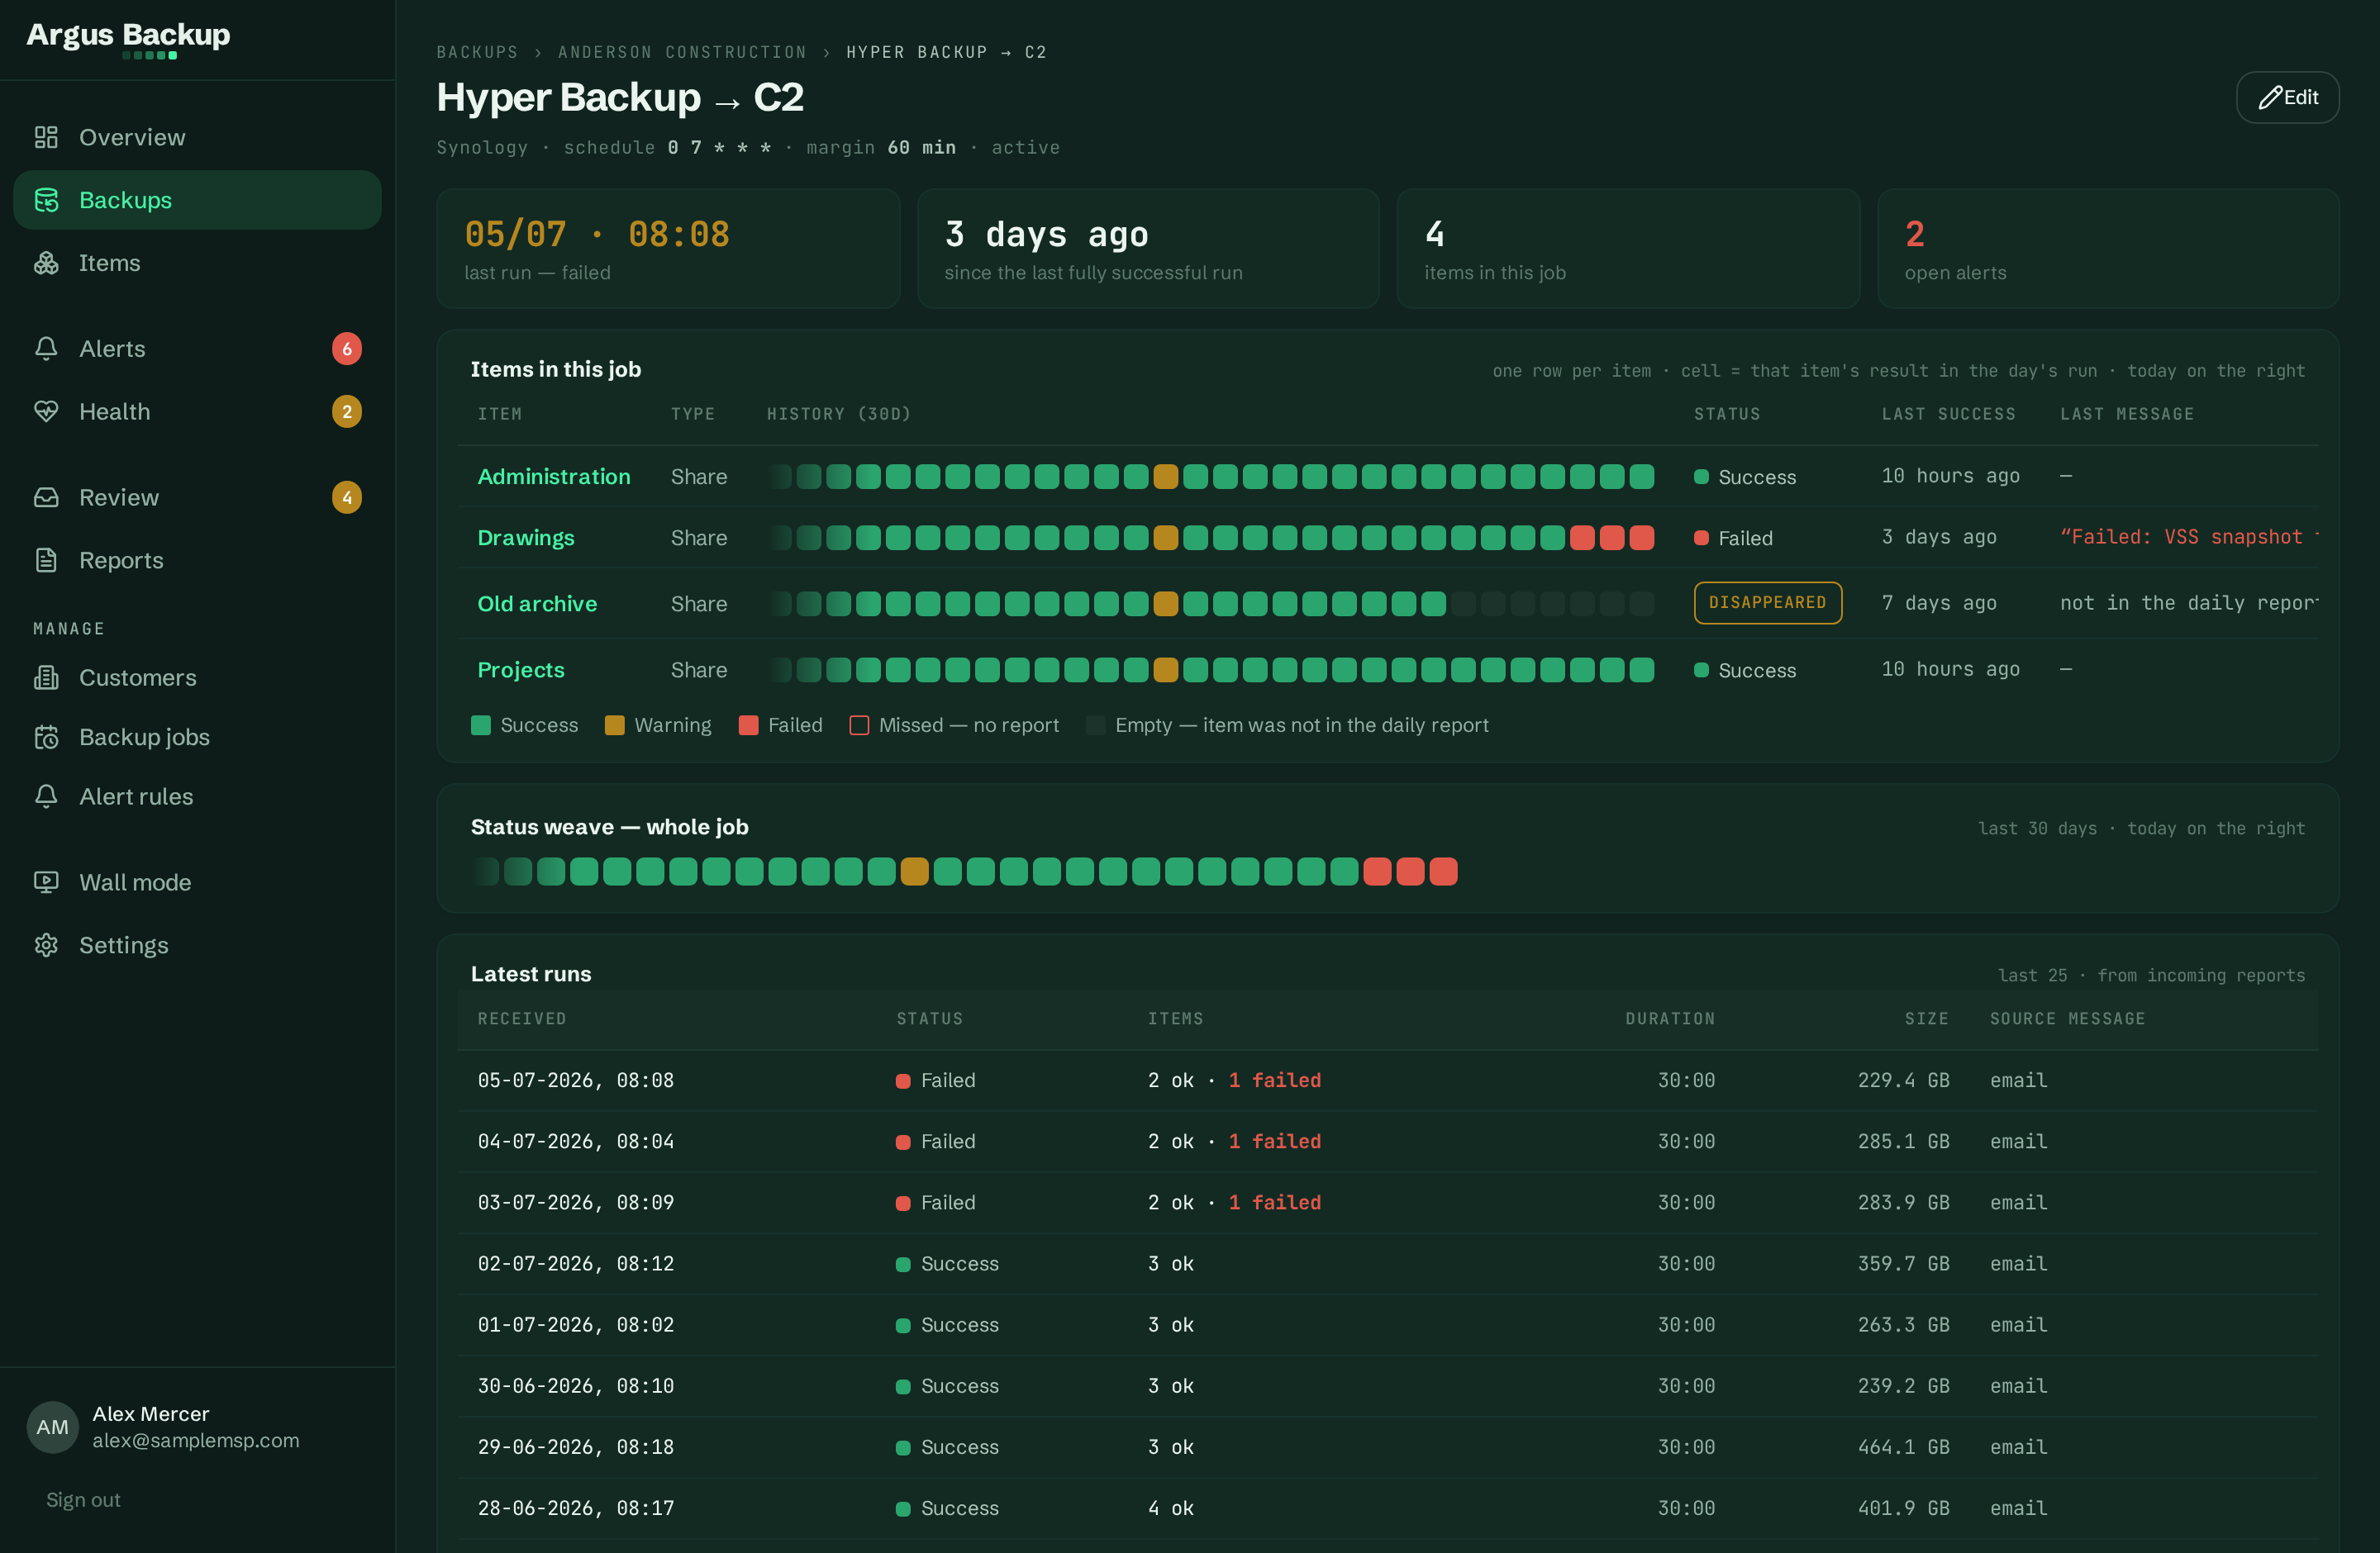Click the amber warning cell in status weave

pyautogui.click(x=914, y=871)
